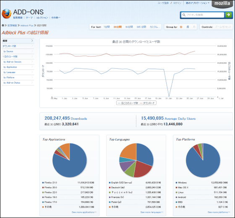This screenshot has width=235, height=218.
Task: Click the Linux legend row
Action: click(203, 192)
